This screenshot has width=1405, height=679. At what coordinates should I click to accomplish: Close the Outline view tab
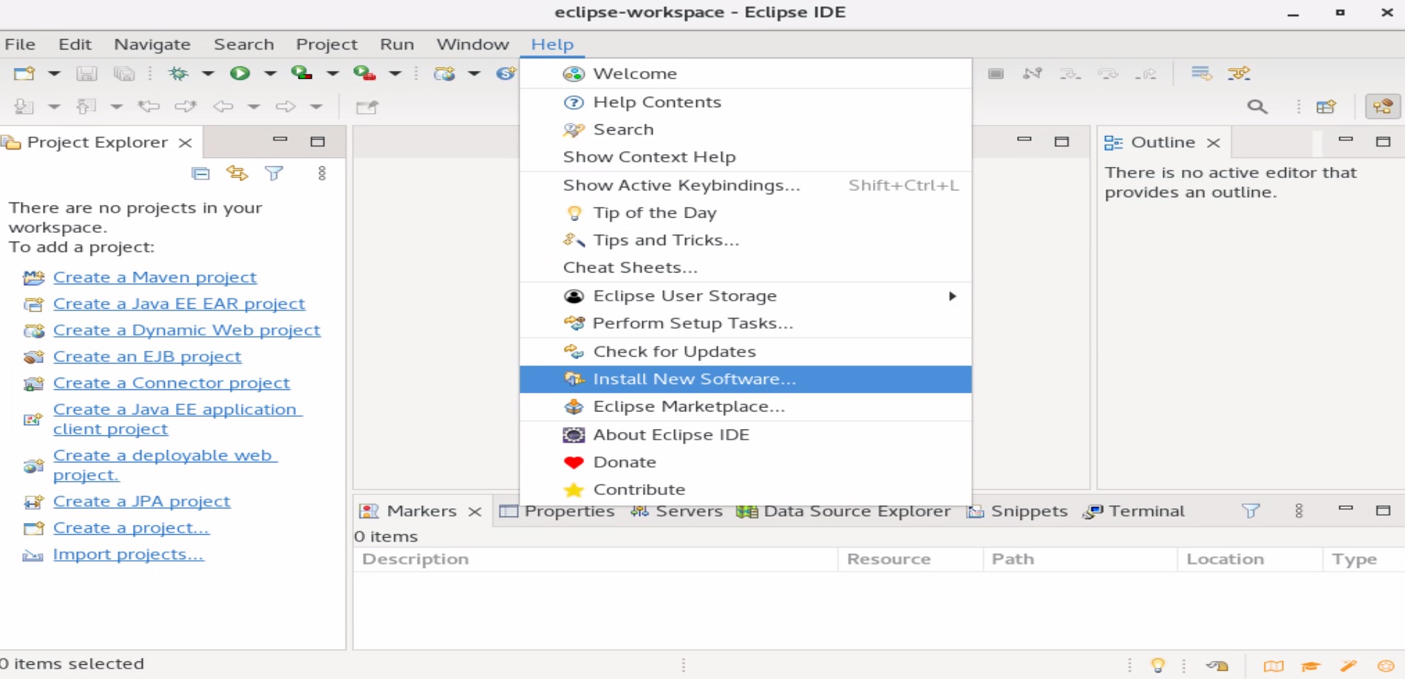point(1214,143)
